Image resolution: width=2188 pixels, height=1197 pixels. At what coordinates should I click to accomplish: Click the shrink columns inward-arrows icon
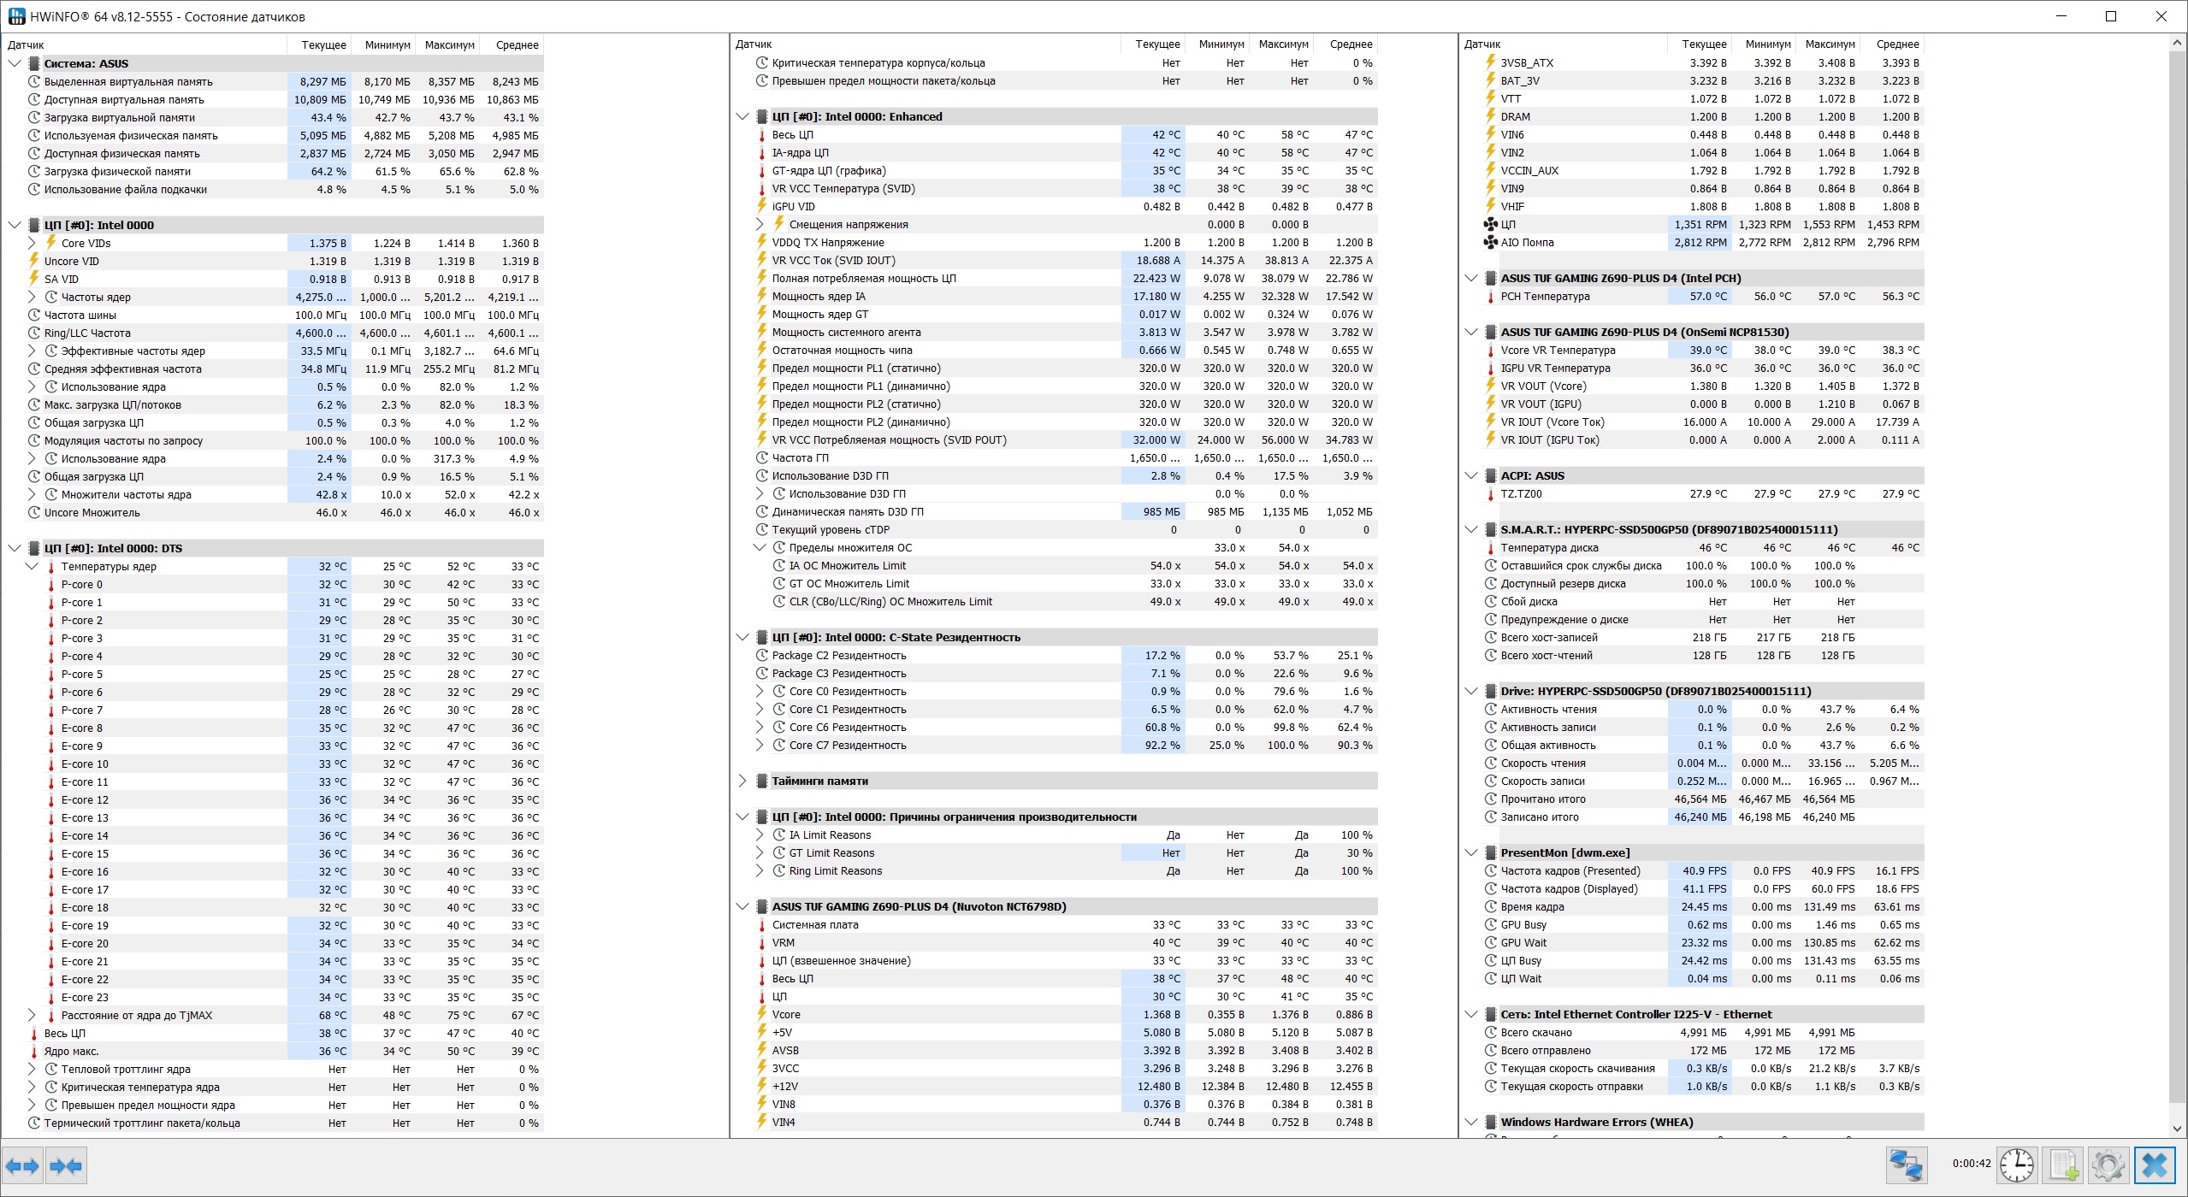click(67, 1166)
